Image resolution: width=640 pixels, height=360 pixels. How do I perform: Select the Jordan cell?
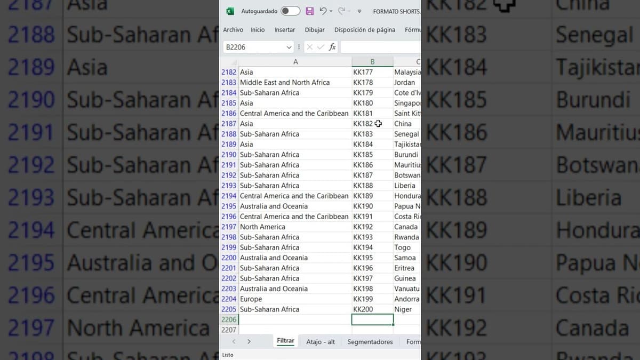click(x=407, y=83)
